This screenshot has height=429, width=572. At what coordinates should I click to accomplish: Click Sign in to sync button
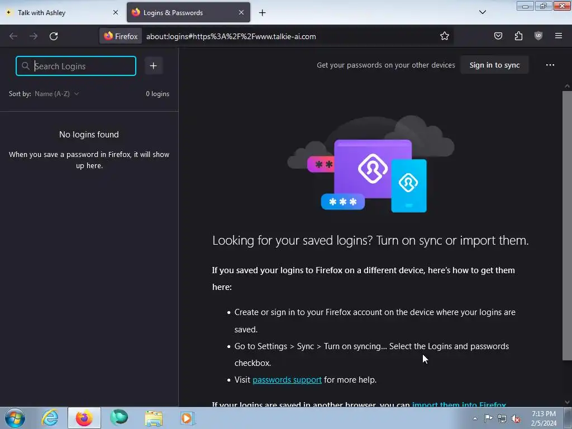pyautogui.click(x=494, y=65)
